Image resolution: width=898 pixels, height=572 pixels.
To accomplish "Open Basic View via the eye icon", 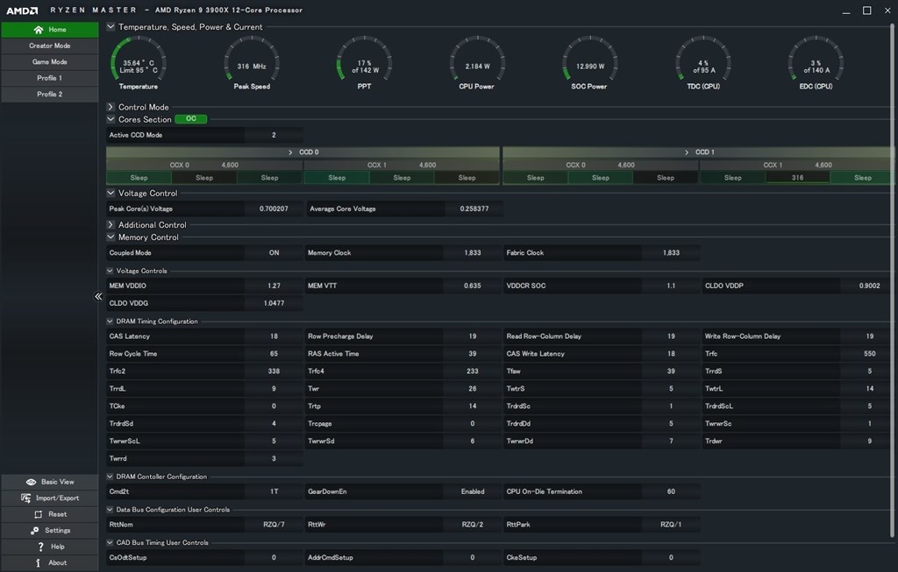I will [x=32, y=482].
